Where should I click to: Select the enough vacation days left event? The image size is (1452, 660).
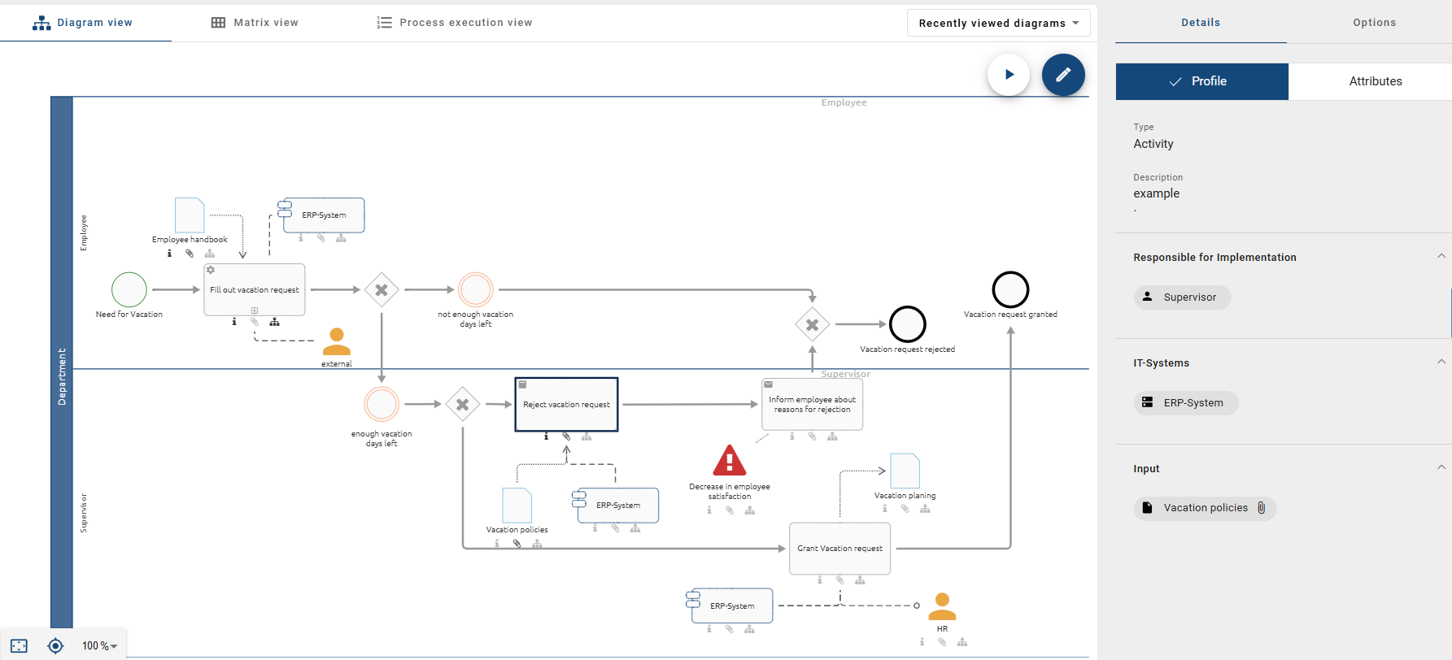(382, 404)
